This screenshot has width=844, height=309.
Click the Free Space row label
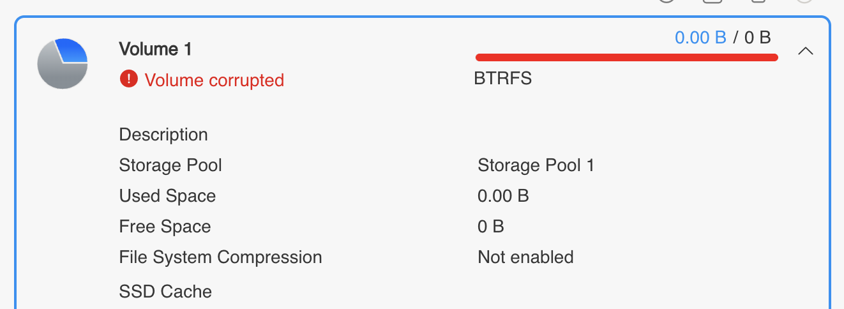pos(165,227)
